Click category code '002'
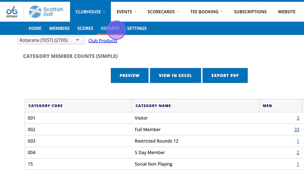The height and width of the screenshot is (170, 304). tap(31, 130)
